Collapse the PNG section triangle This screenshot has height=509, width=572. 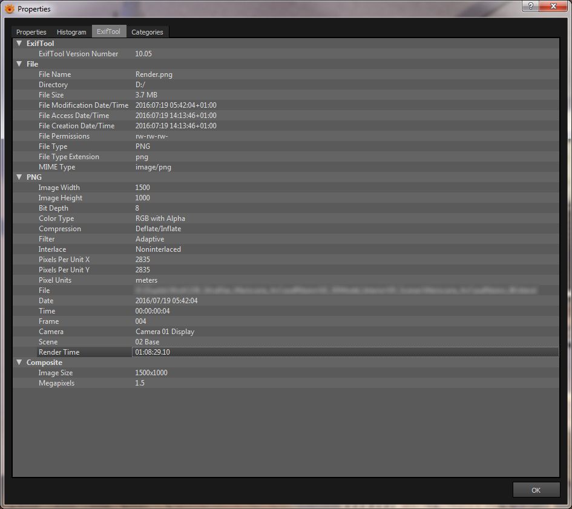pyautogui.click(x=19, y=177)
